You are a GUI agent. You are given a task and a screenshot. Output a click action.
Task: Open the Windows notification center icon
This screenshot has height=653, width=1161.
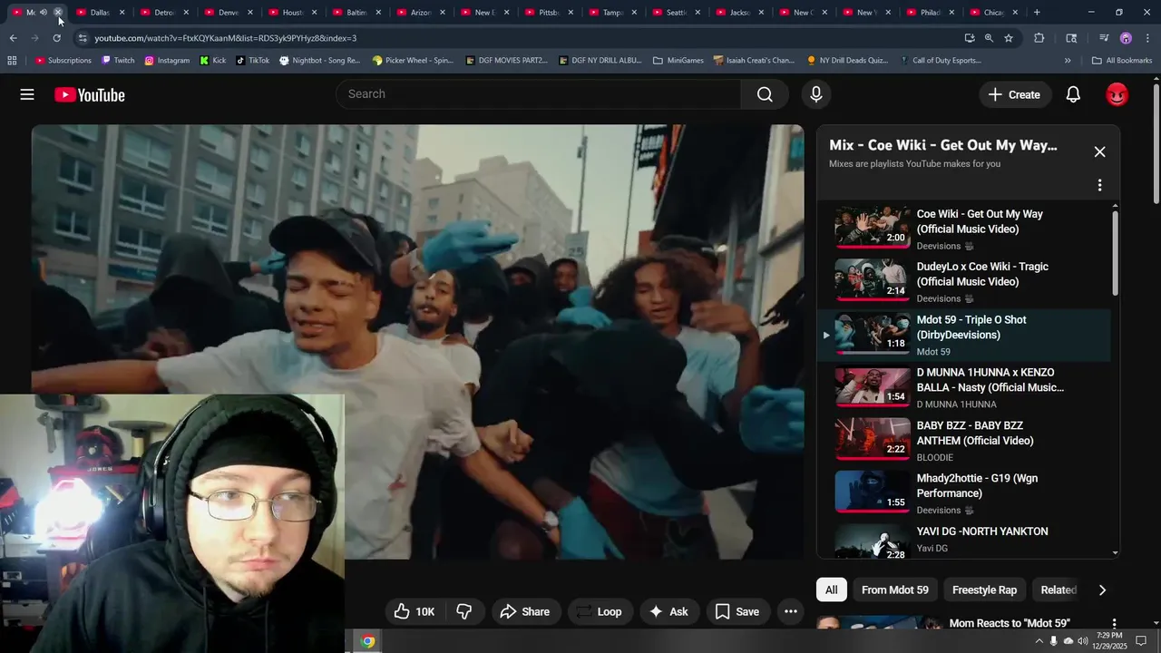(x=1142, y=641)
